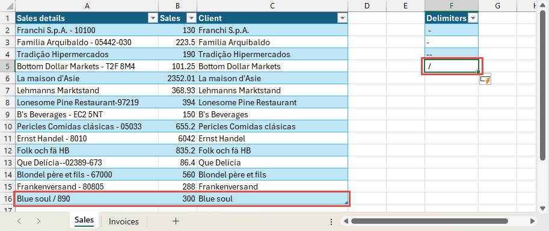Click the AutoCorrect options lightning icon
The image size is (549, 231).
pyautogui.click(x=485, y=80)
